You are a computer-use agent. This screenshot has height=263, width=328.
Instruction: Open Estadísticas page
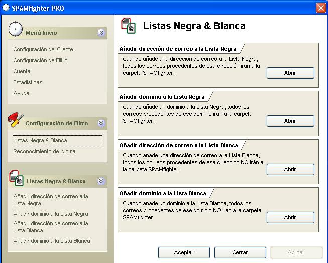pyautogui.click(x=28, y=82)
